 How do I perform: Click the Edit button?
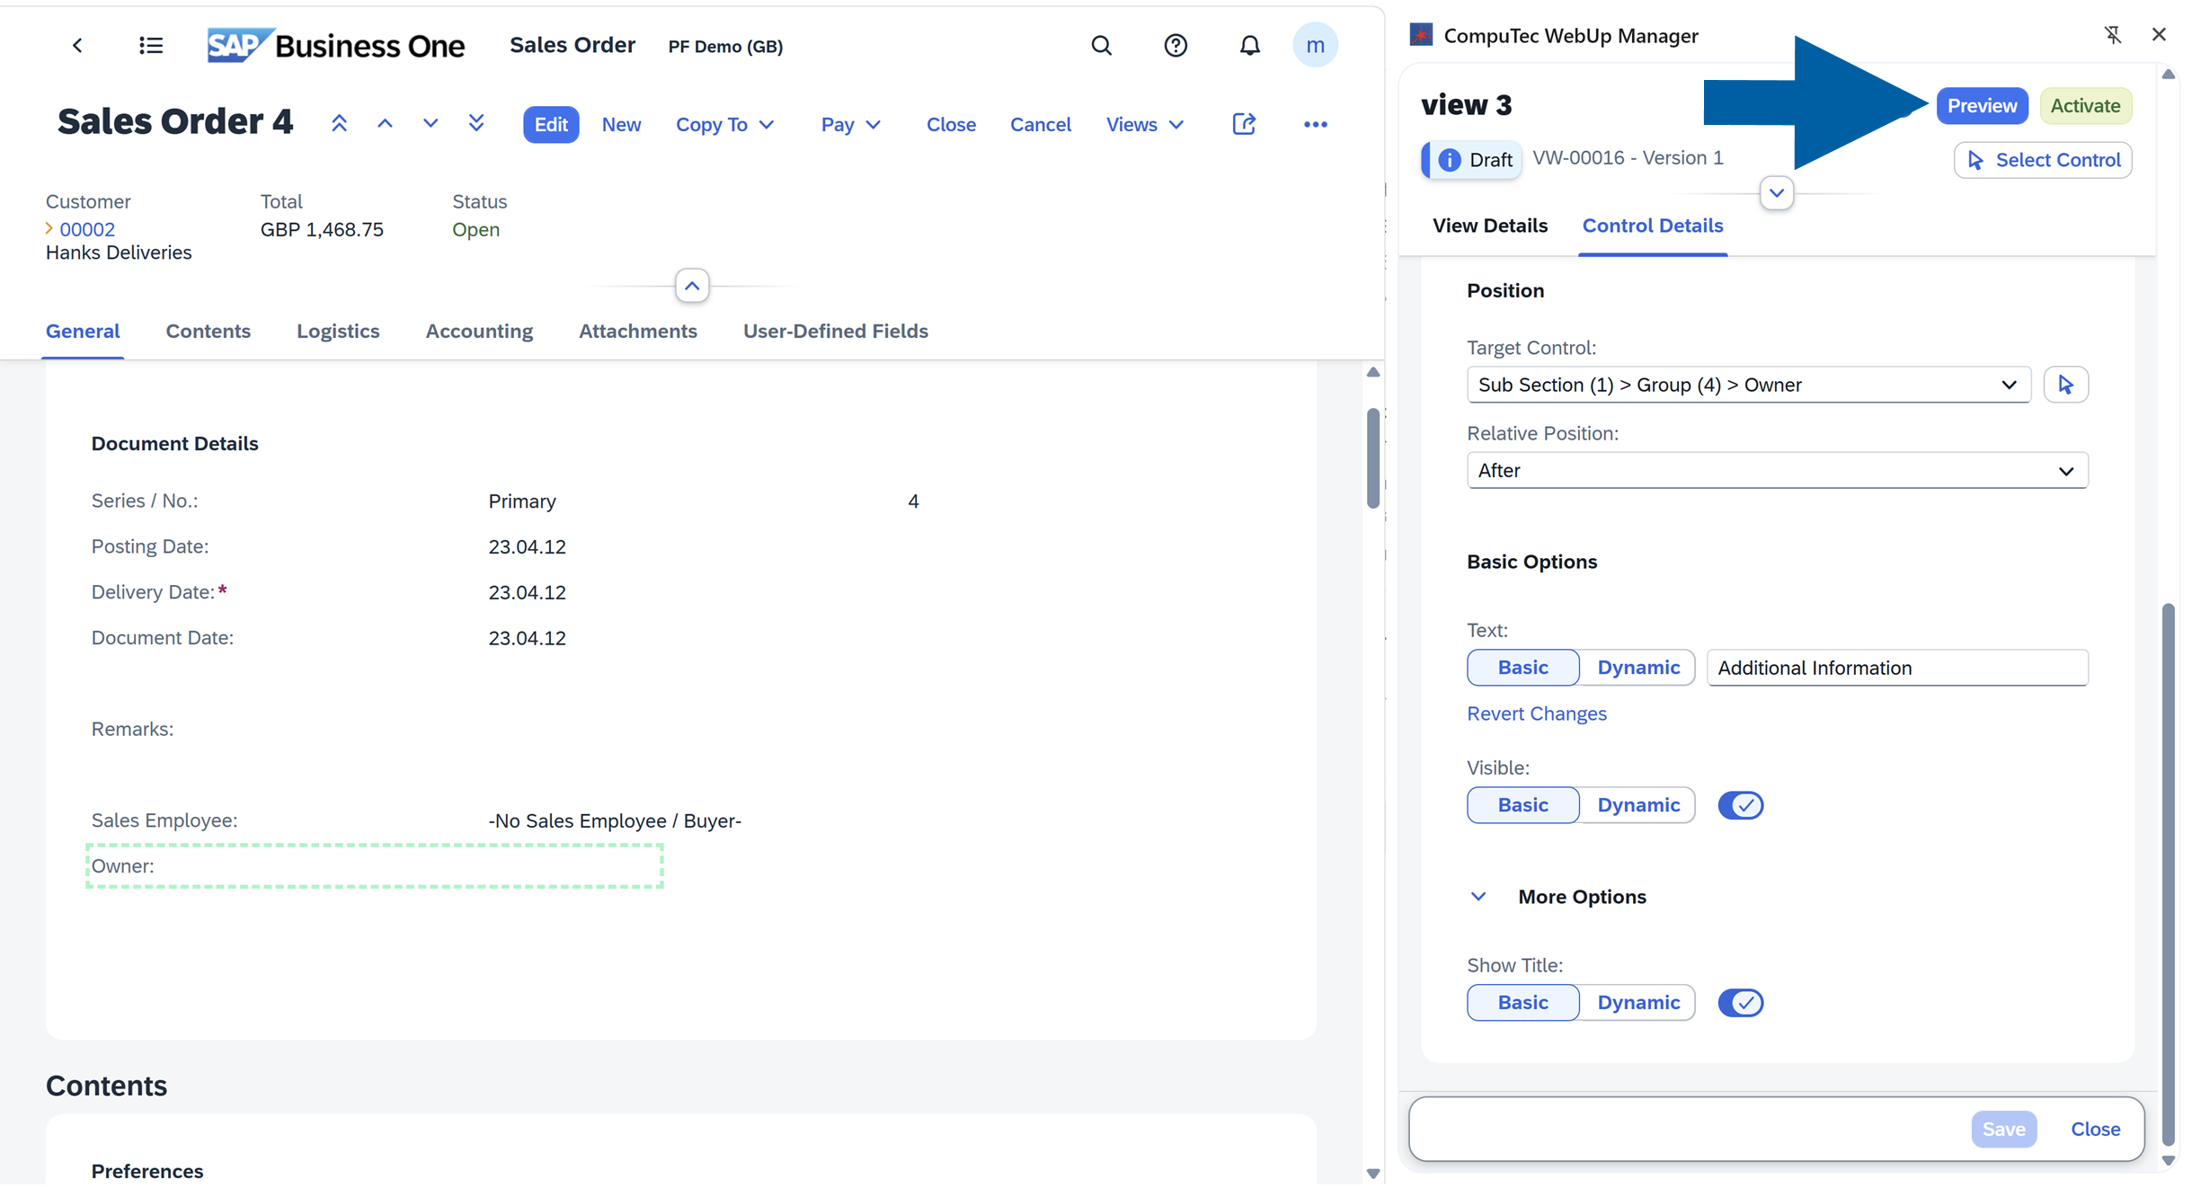[x=551, y=125]
